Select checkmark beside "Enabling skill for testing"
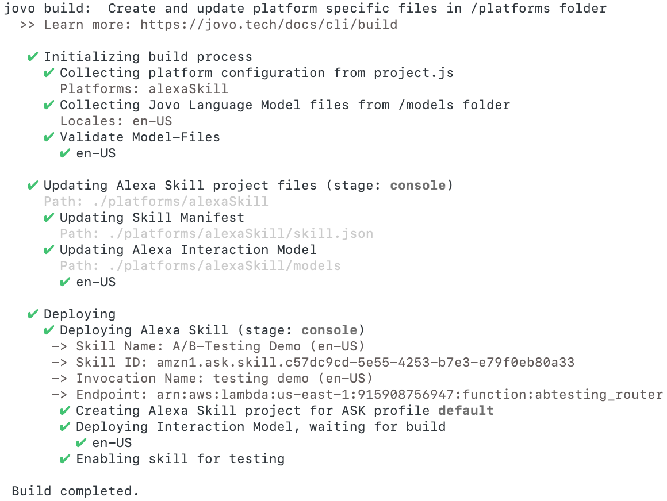 [x=65, y=459]
